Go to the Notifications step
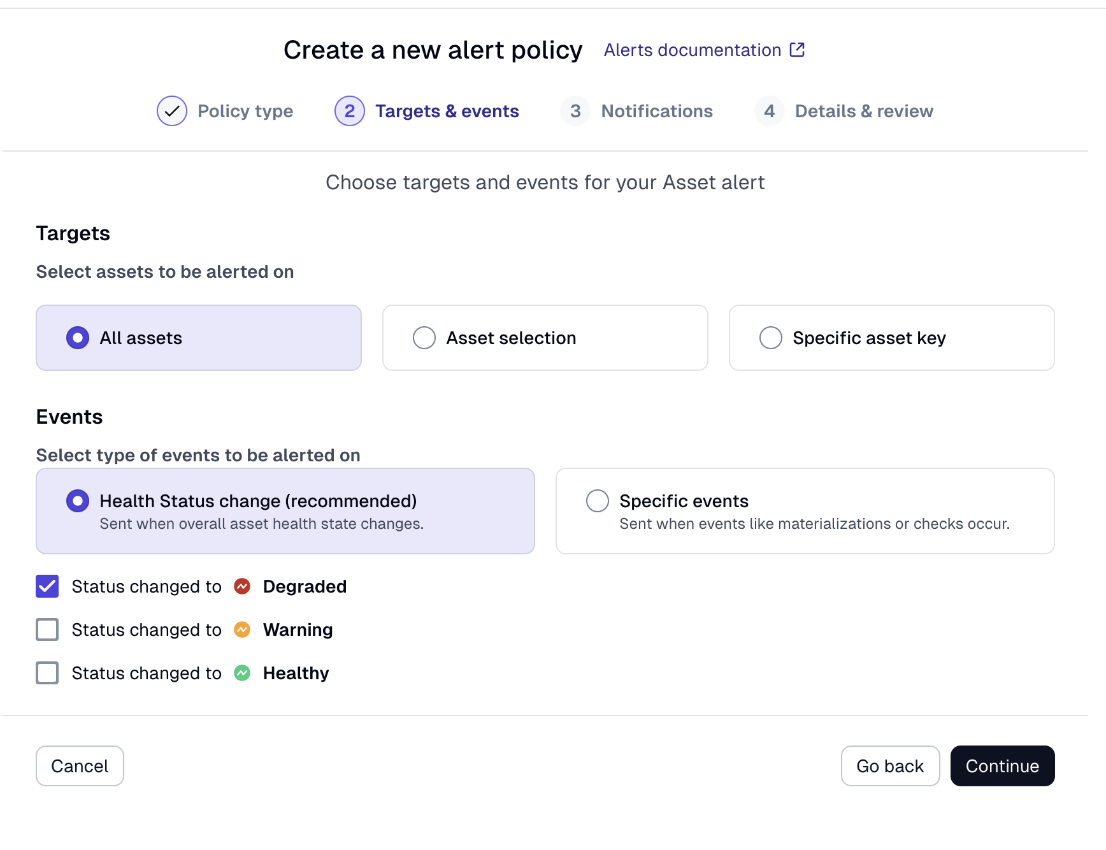 click(x=657, y=111)
